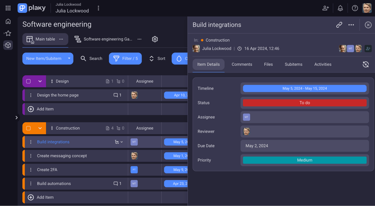The height and width of the screenshot is (206, 375).
Task: Click the teal Medium priority pill
Action: pyautogui.click(x=304, y=160)
